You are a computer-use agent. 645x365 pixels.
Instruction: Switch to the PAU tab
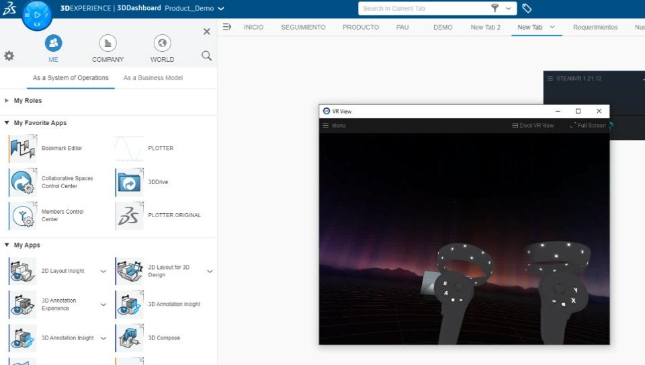coord(402,27)
